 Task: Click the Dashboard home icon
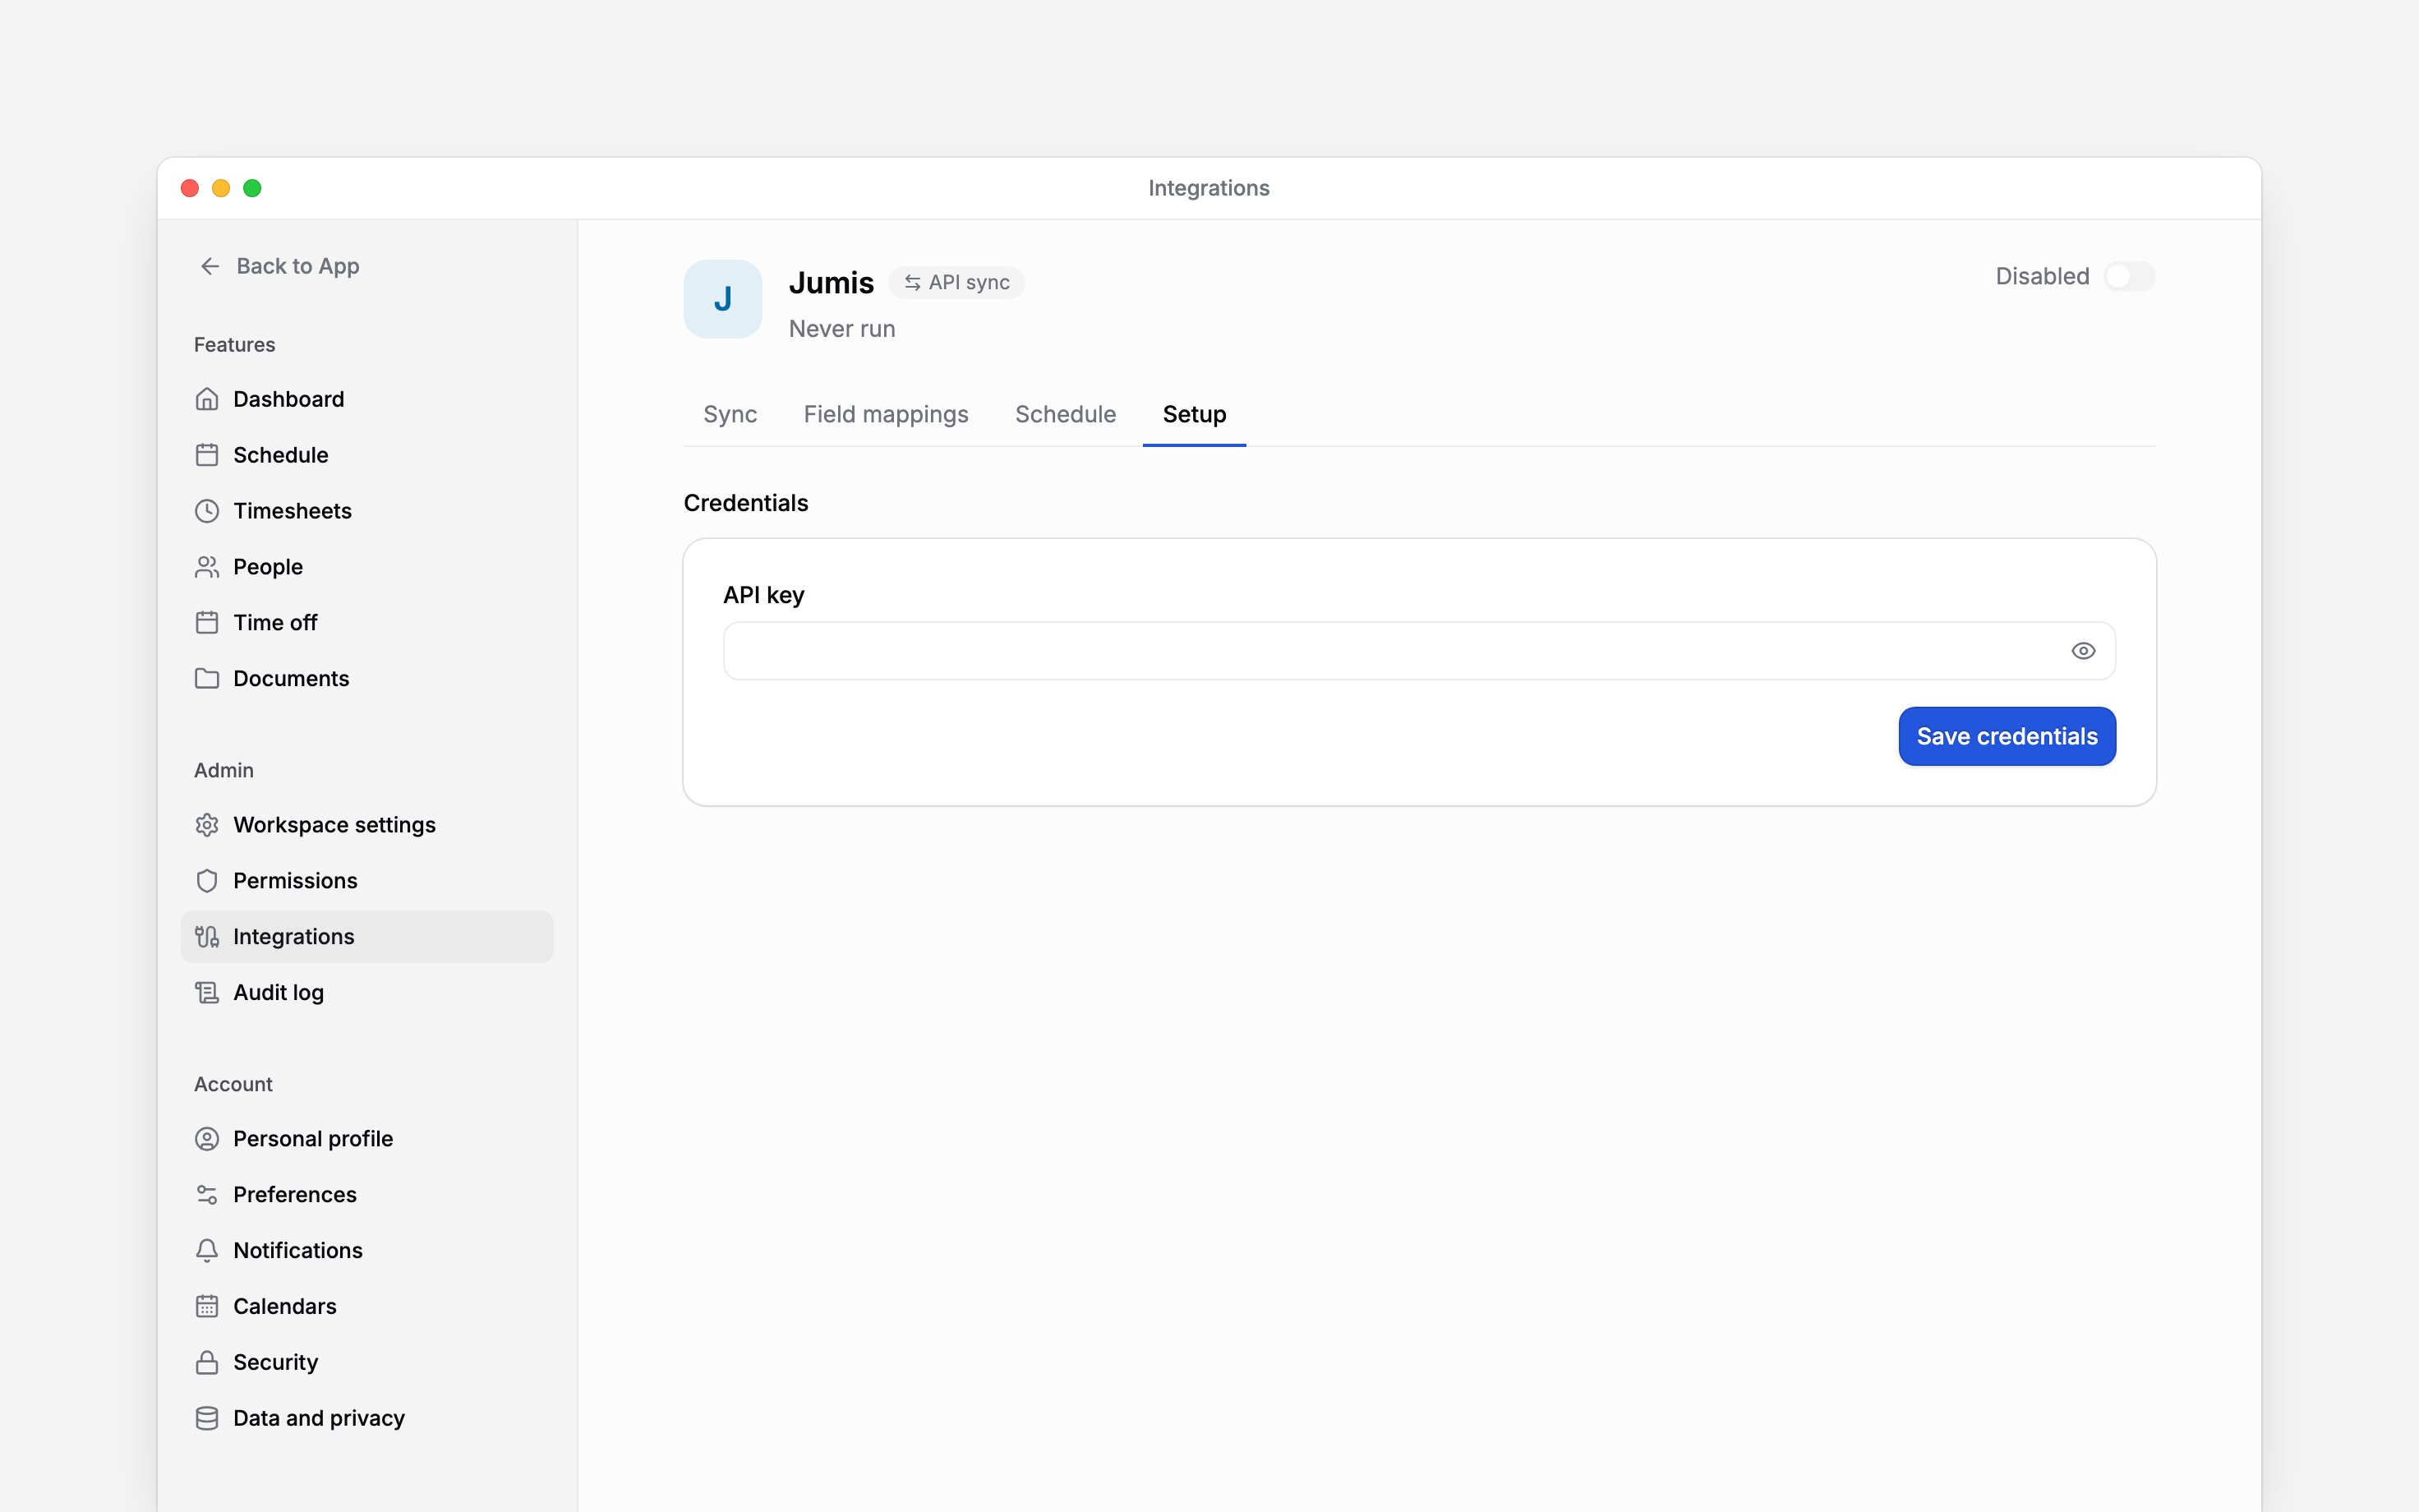(x=207, y=399)
